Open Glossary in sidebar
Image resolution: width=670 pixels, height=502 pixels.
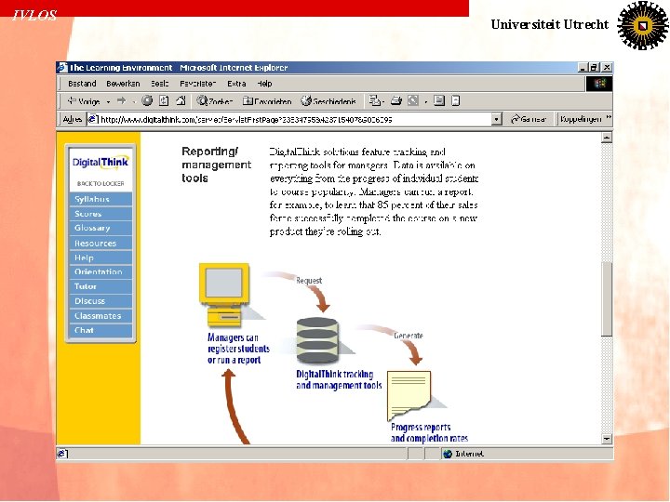pyautogui.click(x=100, y=228)
